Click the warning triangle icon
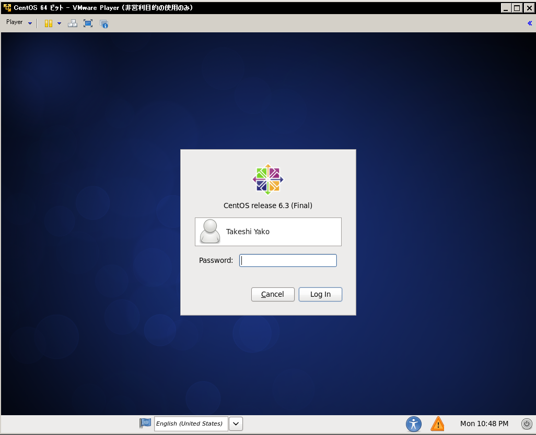 (x=438, y=424)
